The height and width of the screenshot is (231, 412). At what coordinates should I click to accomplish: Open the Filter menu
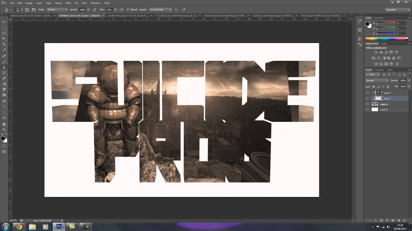coord(68,3)
